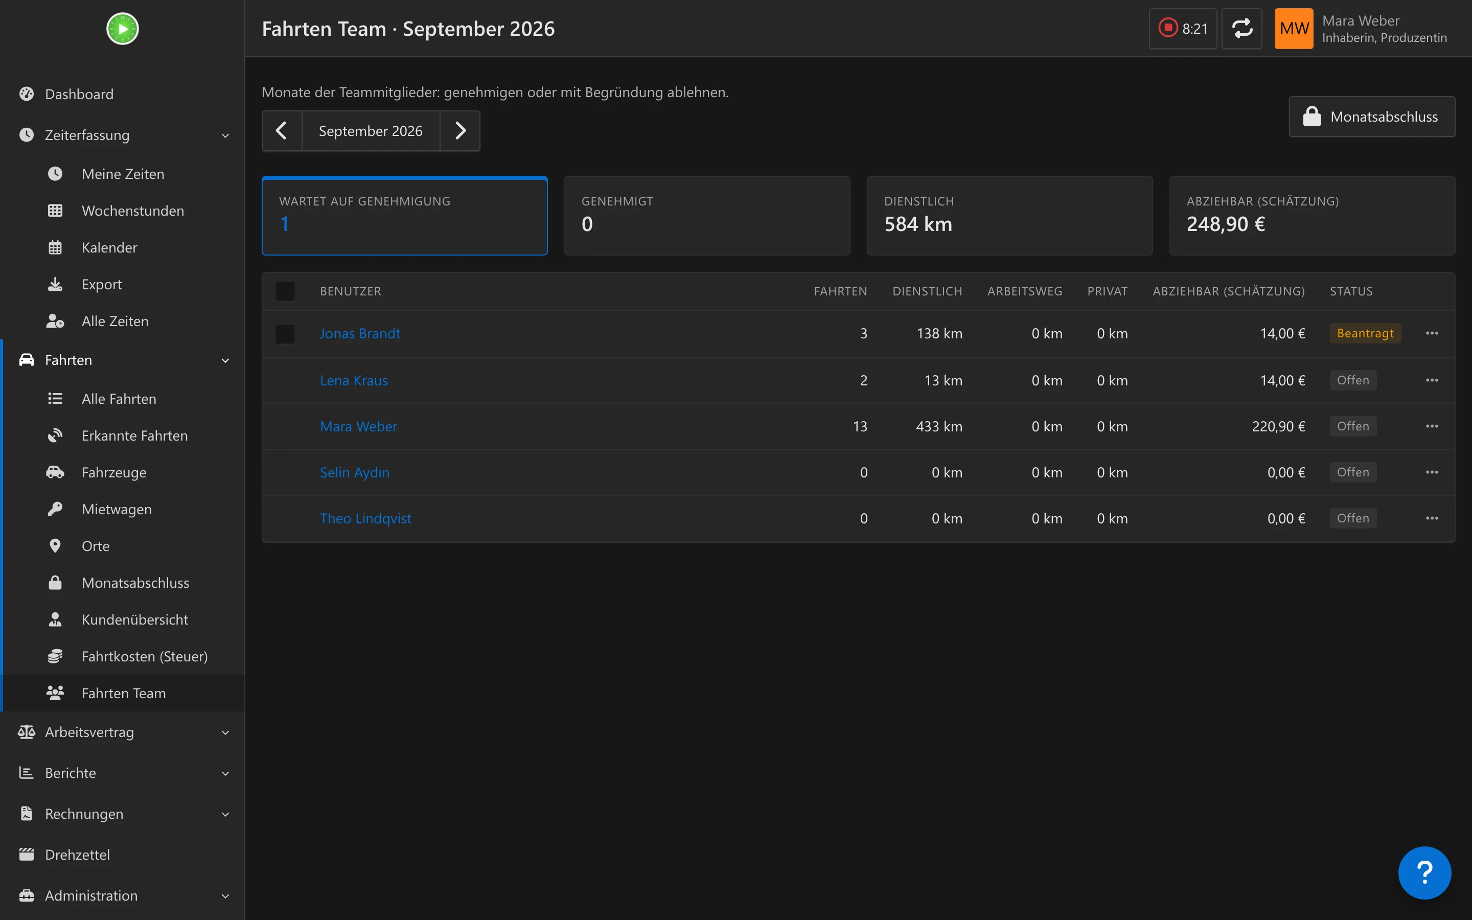Click the Monatsabschluss lock button
The width and height of the screenshot is (1472, 920).
(x=1372, y=117)
